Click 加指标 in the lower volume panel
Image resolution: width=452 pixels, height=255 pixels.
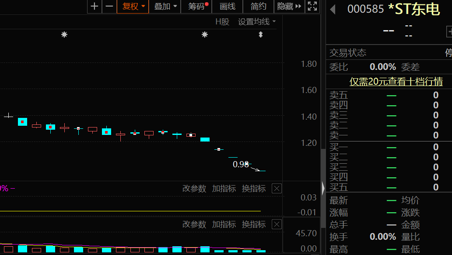(224, 224)
